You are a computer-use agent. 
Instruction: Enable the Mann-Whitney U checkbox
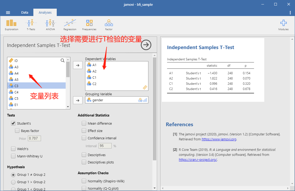[13, 156]
